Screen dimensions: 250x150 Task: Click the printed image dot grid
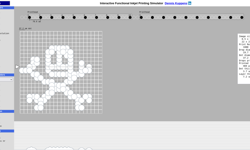[61, 72]
